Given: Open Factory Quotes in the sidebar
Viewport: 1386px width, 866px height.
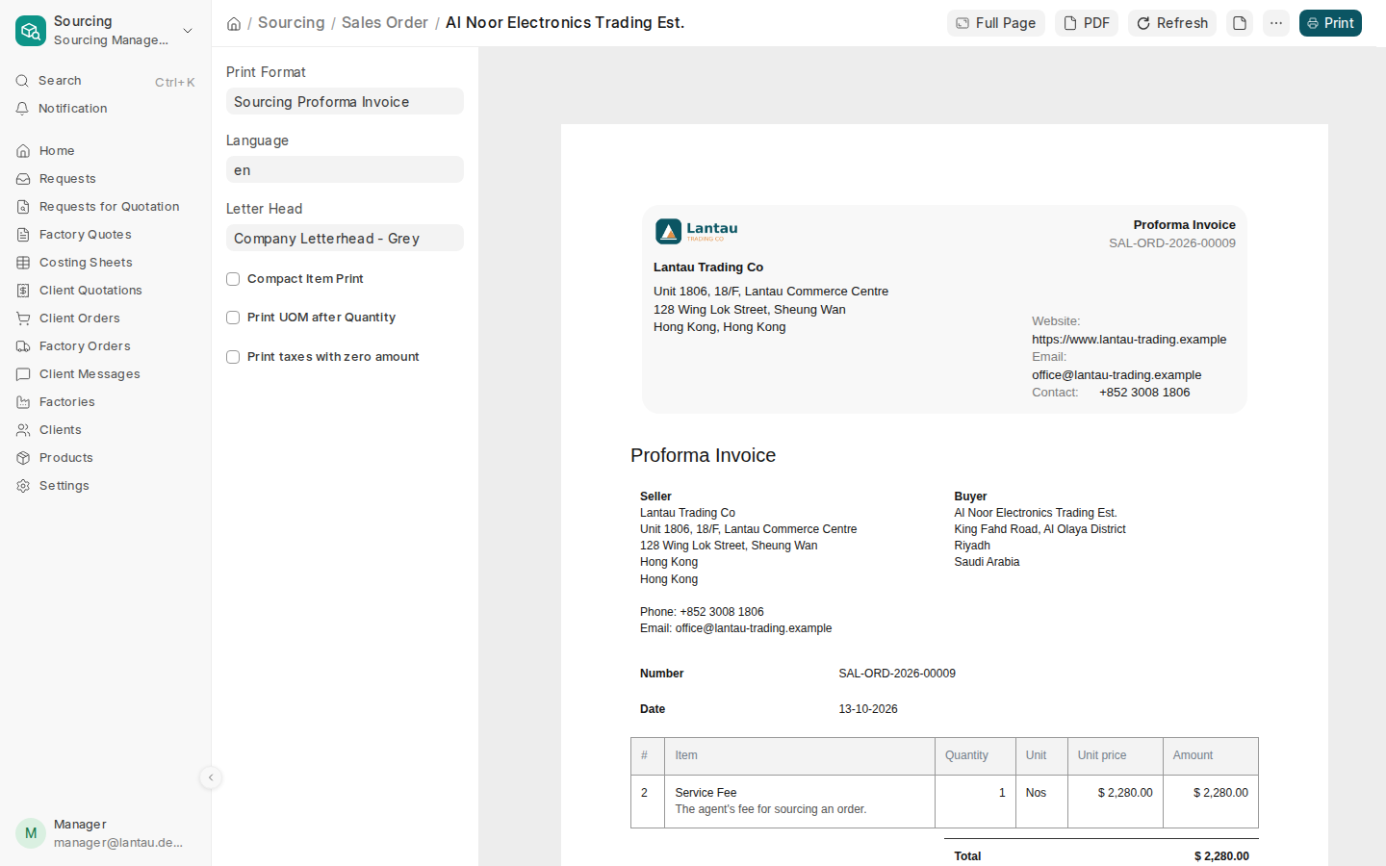Looking at the screenshot, I should [x=106, y=235].
